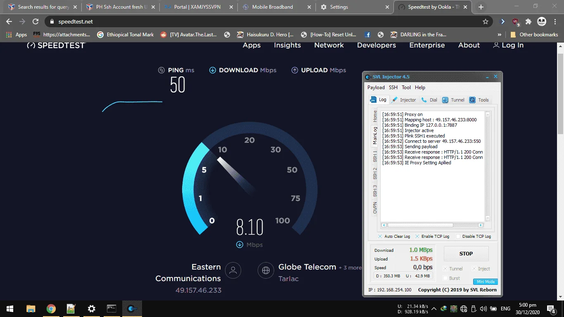
Task: Go back using Chrome's back arrow
Action: [x=9, y=21]
